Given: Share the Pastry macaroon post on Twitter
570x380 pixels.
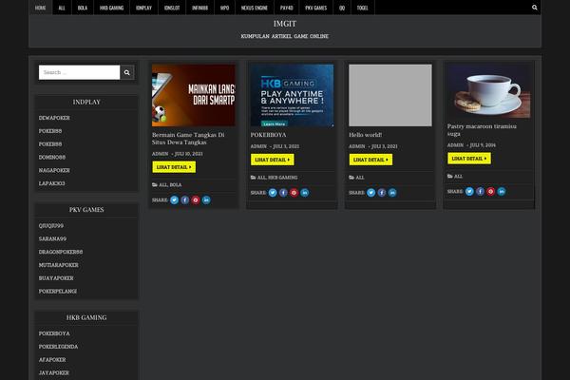Looking at the screenshot, I should pos(469,191).
